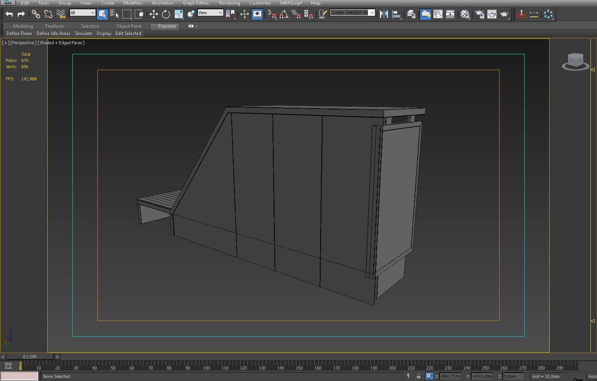Expand the ribbon options small arrow

pyautogui.click(x=196, y=26)
